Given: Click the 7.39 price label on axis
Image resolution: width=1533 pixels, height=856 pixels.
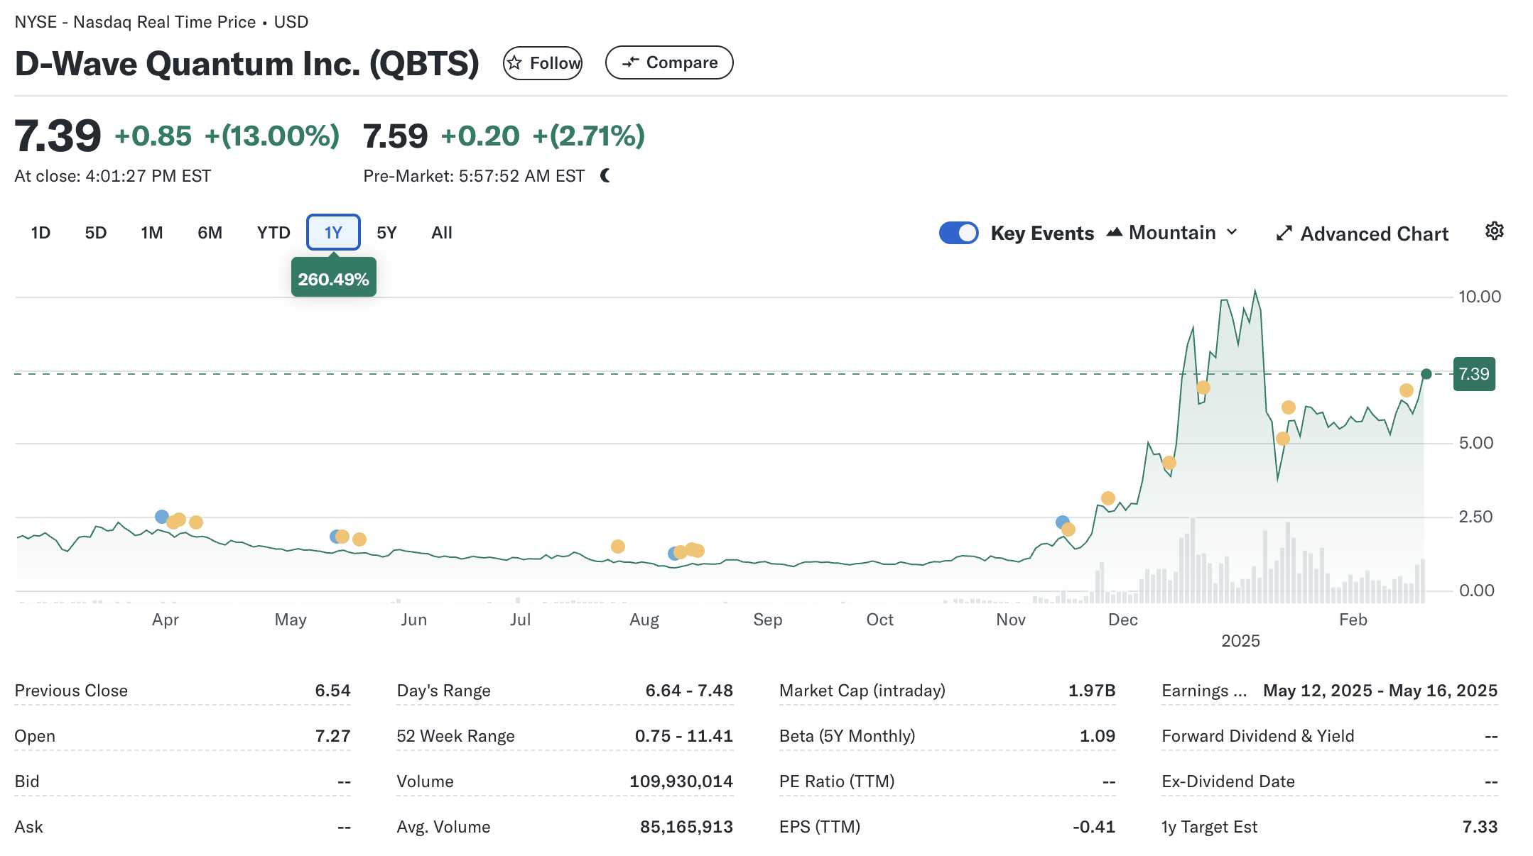Looking at the screenshot, I should 1474,374.
